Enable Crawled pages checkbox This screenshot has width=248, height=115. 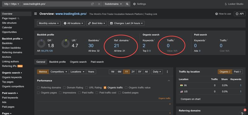coord(119,93)
